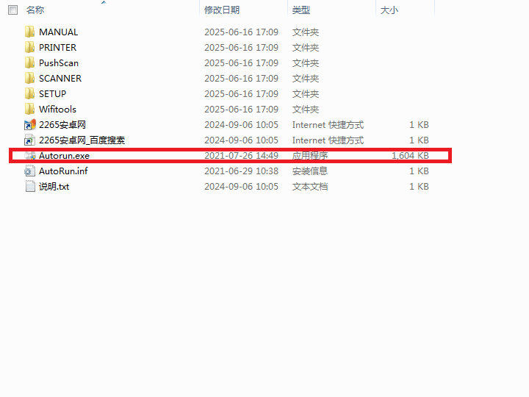Click the 2265安卓网 shortcut icon
Image resolution: width=529 pixels, height=397 pixels.
point(29,125)
